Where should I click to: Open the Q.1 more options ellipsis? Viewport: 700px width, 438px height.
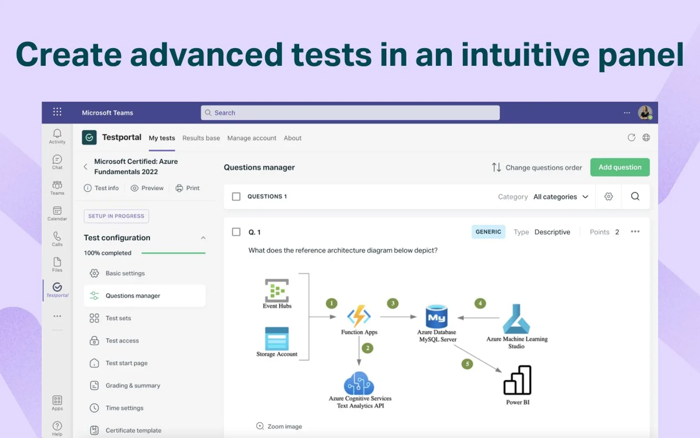pyautogui.click(x=635, y=232)
